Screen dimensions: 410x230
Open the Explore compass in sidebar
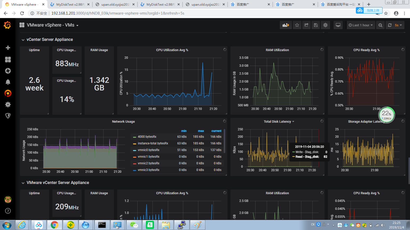(8, 71)
